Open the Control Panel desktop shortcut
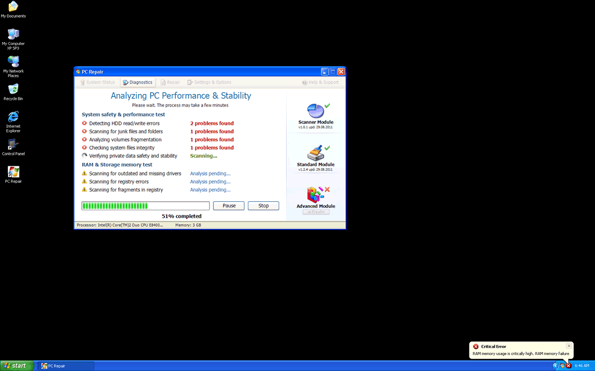595x371 pixels. tap(13, 145)
